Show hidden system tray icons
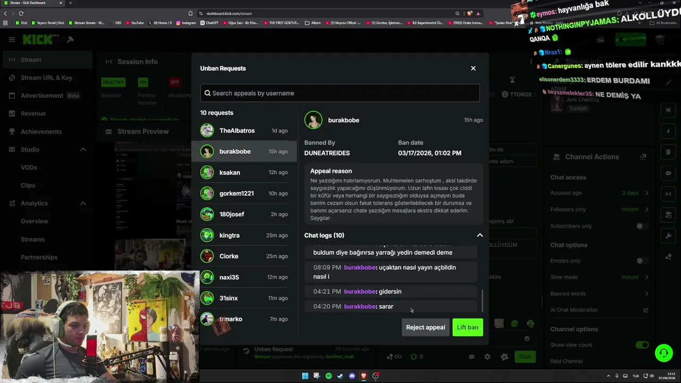 (x=609, y=376)
